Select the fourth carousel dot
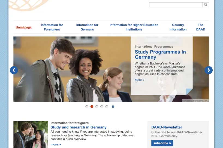Screen dimensions: 223x148 click(x=102, y=106)
